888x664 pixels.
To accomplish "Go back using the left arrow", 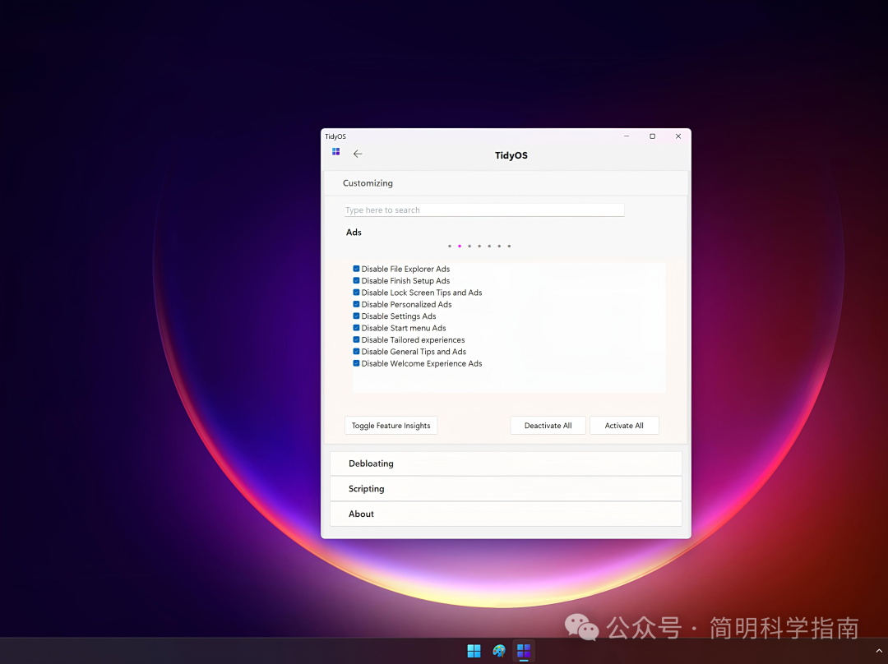I will (358, 154).
